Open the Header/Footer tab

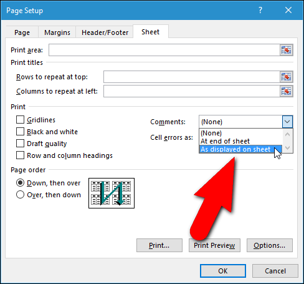(x=105, y=32)
